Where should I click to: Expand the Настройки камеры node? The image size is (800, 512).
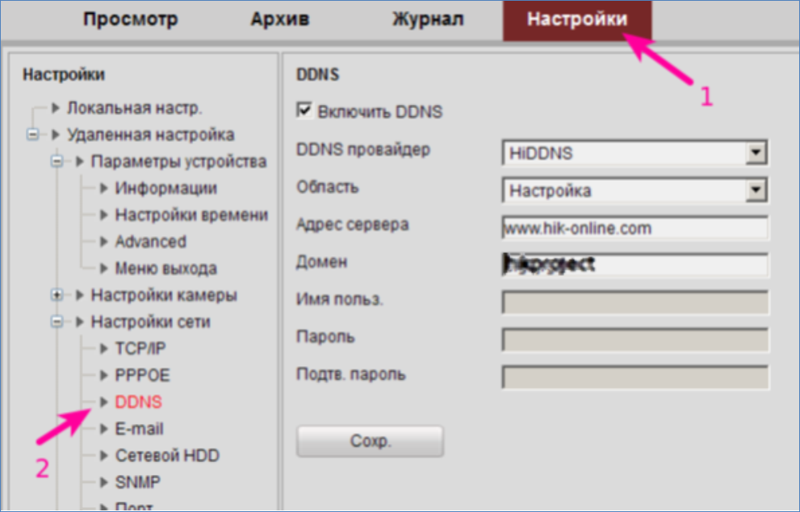(57, 295)
